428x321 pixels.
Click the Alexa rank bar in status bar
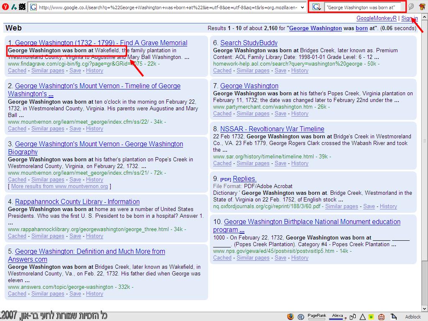337,316
